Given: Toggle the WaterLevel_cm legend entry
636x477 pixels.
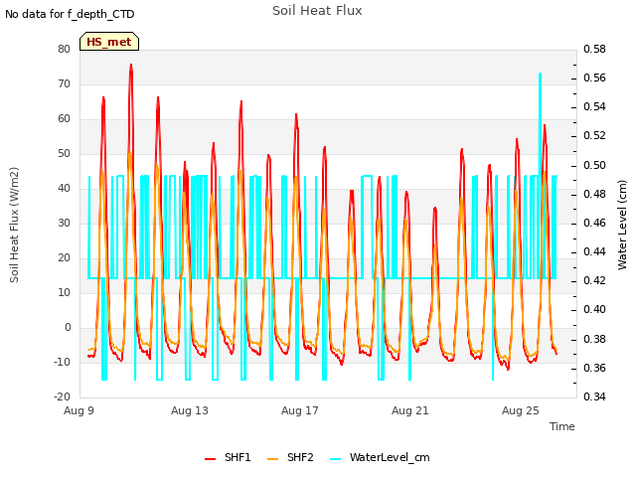Looking at the screenshot, I should click(x=380, y=457).
